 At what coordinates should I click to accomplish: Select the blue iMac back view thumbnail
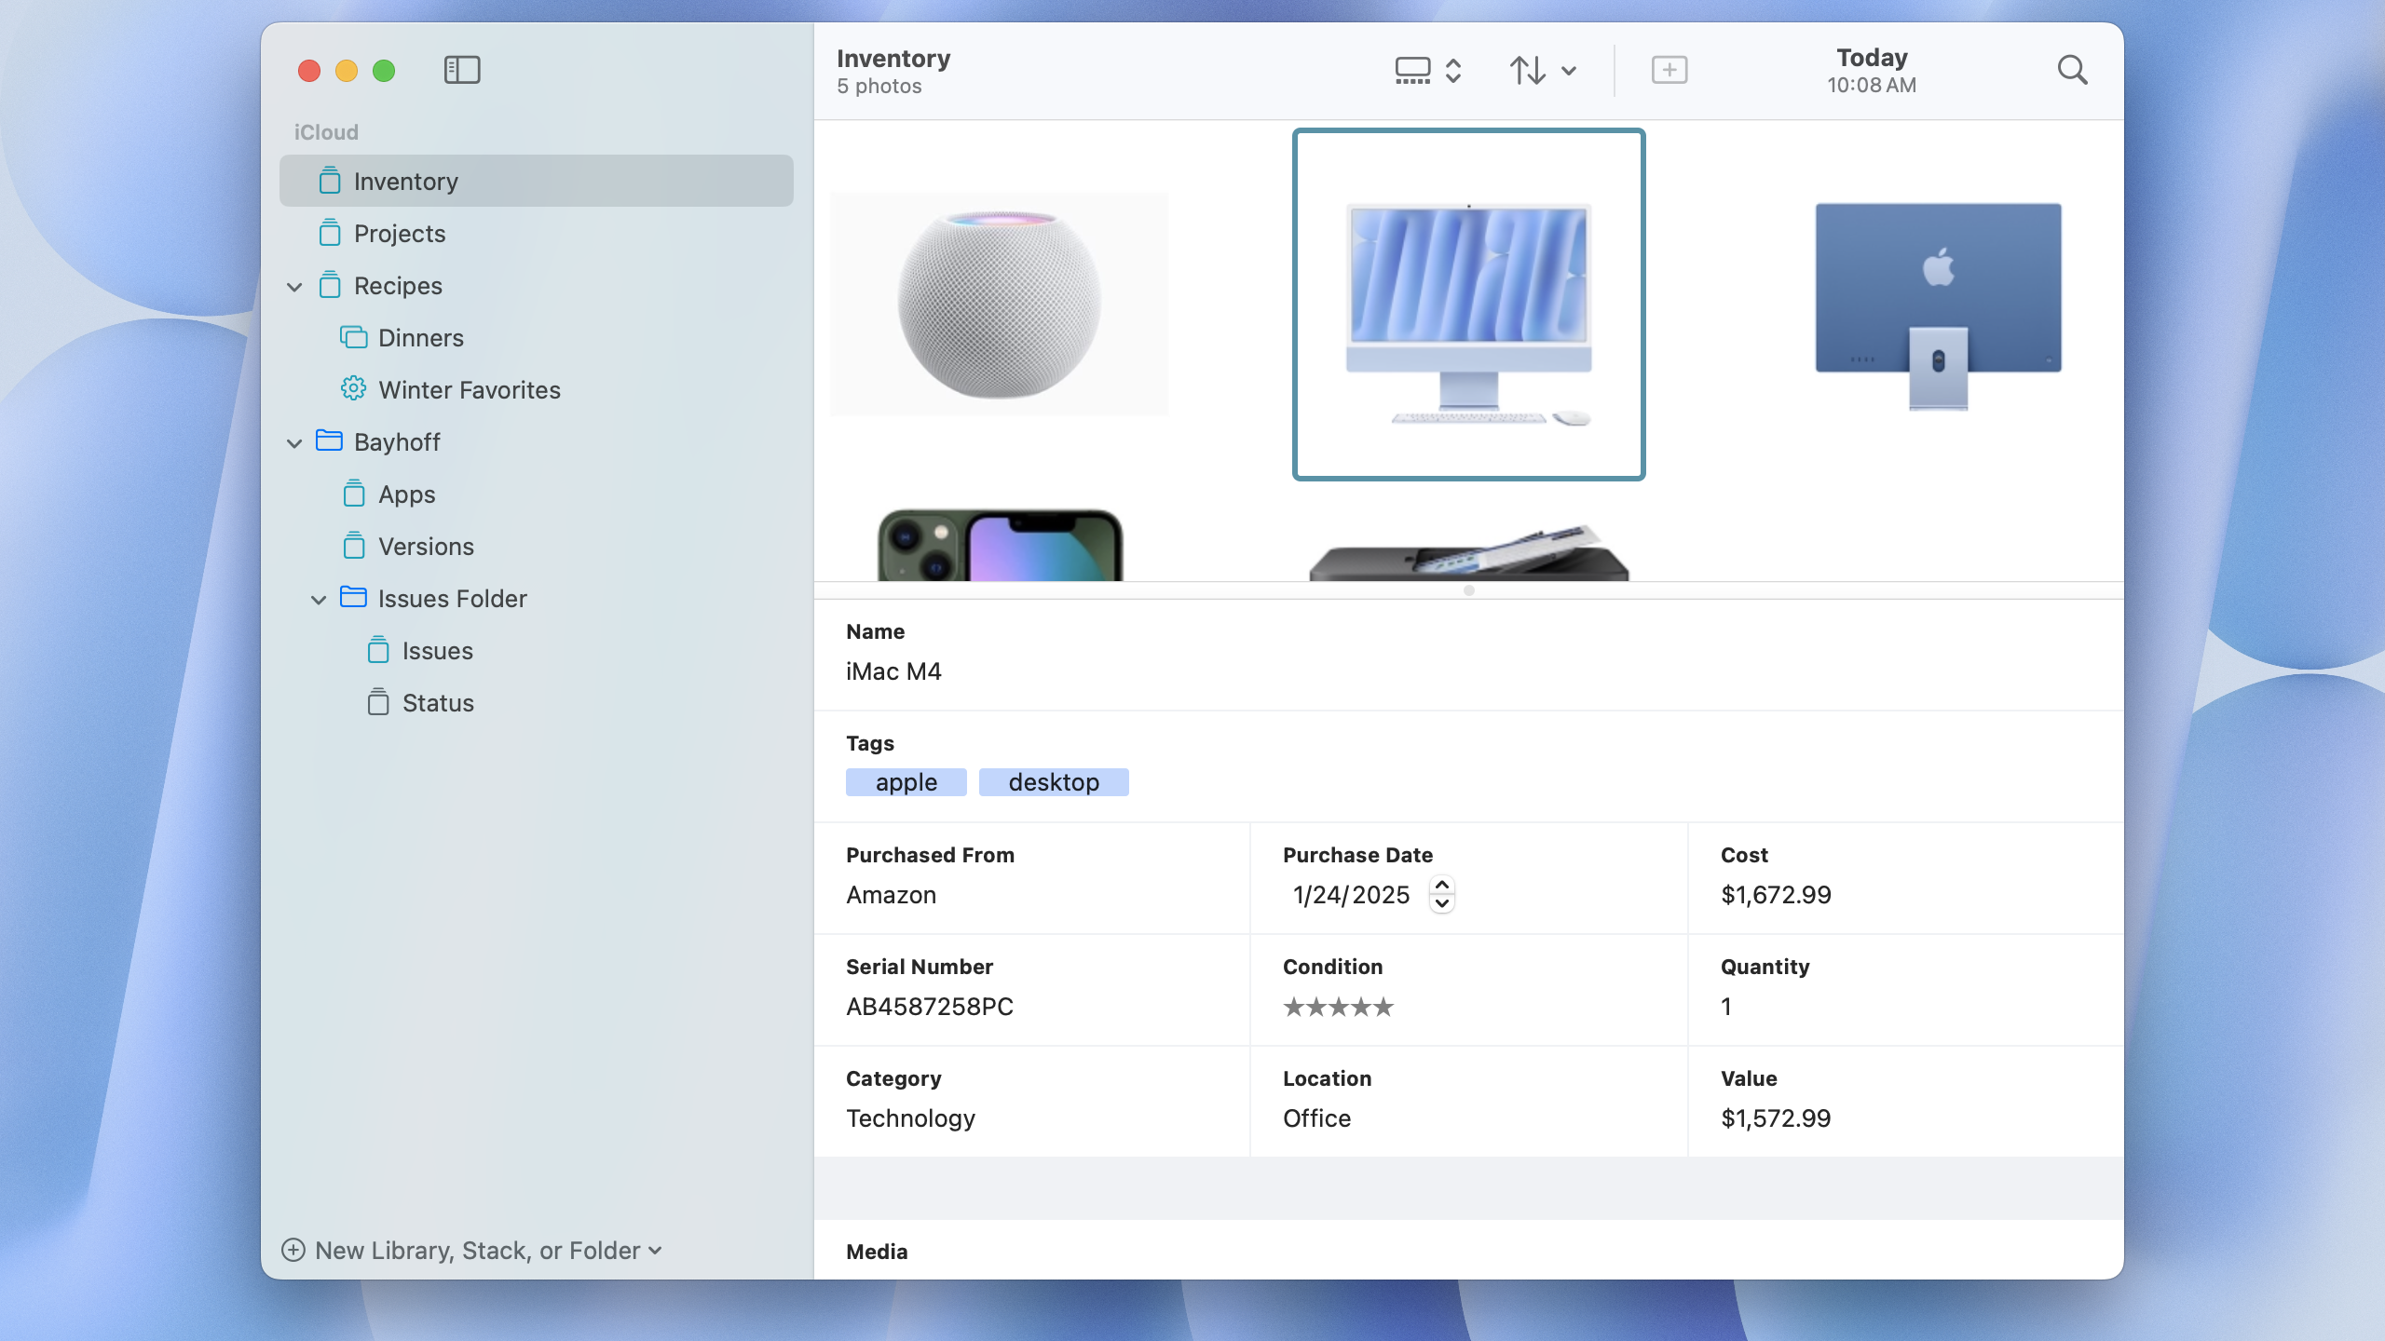tap(1938, 305)
